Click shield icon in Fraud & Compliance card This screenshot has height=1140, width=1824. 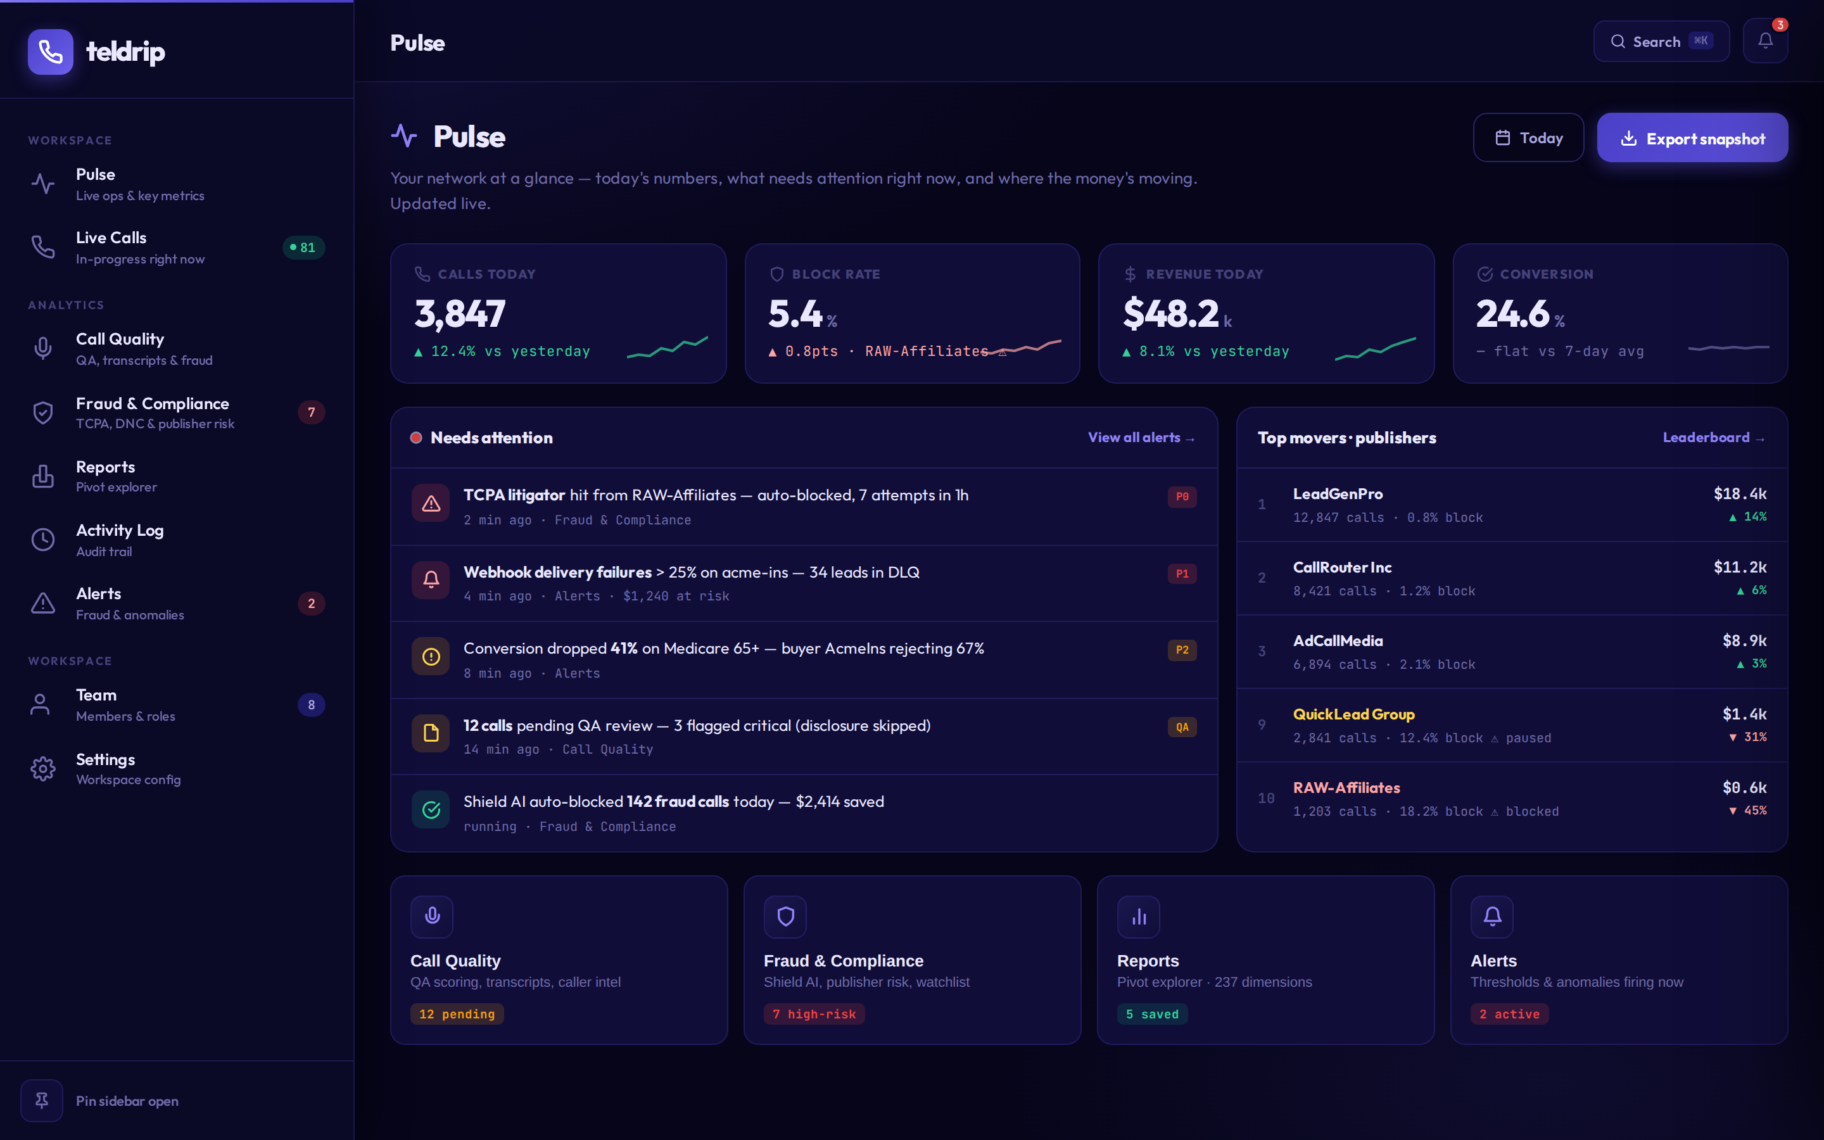point(785,916)
